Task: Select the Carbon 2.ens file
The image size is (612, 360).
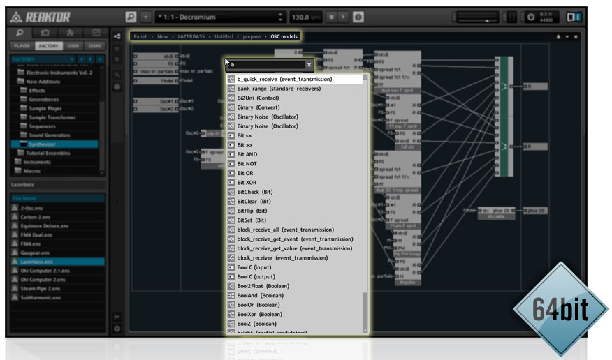Action: coord(58,217)
